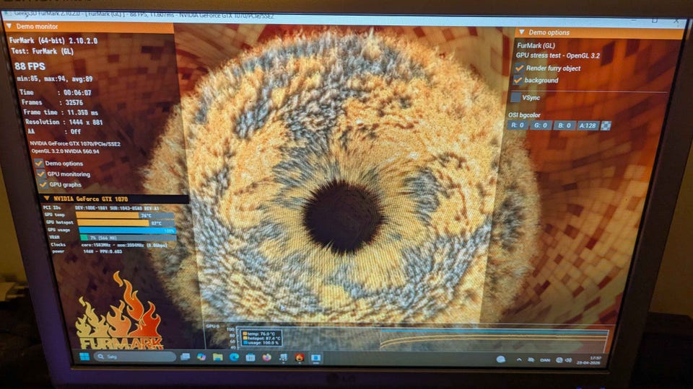Click the B: 0 bgcolor field
This screenshot has width=693, height=389.
564,125
